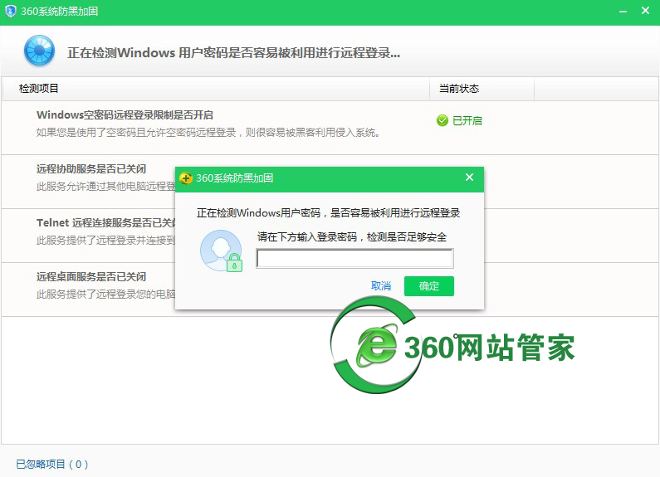Click the description 如果您是使用了空密码 text
660x477 pixels.
coord(208,133)
